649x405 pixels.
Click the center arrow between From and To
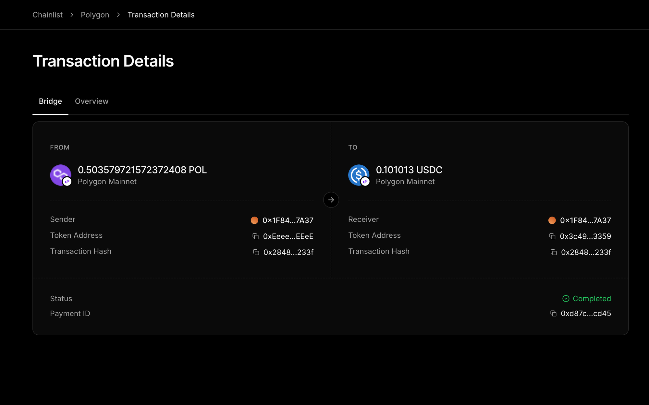click(x=331, y=200)
